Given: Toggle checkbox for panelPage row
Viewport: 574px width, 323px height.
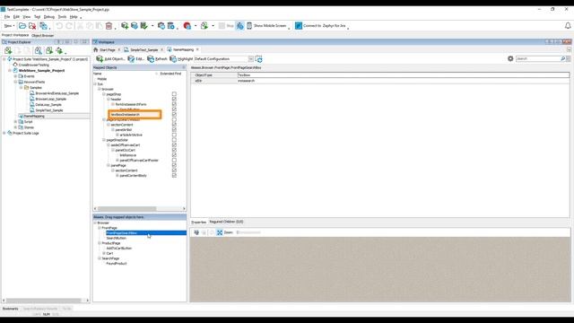Looking at the screenshot, I should [174, 165].
